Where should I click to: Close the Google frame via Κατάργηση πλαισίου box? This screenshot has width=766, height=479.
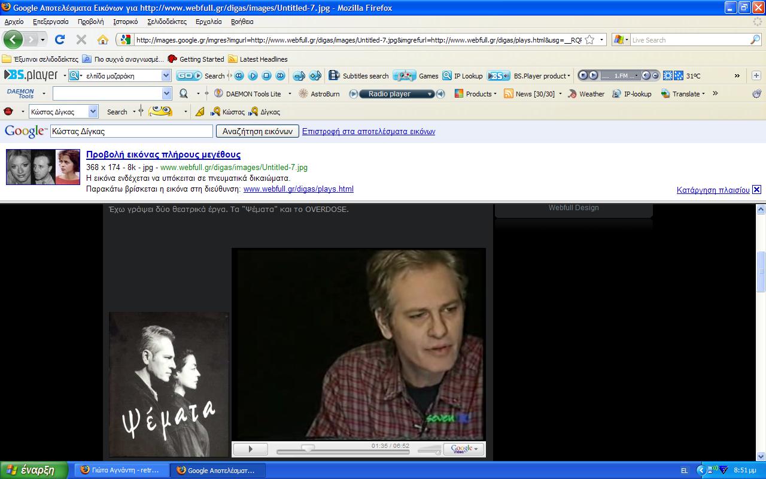[x=756, y=190]
